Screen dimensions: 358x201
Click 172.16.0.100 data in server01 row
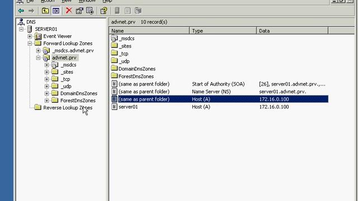274,107
